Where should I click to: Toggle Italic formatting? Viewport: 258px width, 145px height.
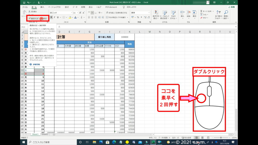pyautogui.click(x=54, y=17)
